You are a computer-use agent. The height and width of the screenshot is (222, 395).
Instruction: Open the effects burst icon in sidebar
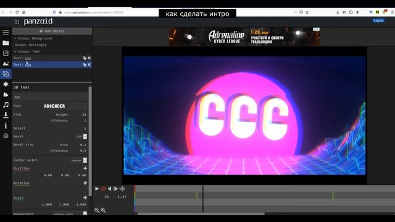click(6, 84)
